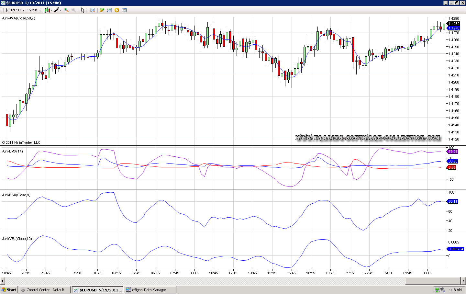Viewport: 466px width, 294px height.
Task: Switch to eSignal Data Manager taskbar window
Action: click(x=150, y=290)
